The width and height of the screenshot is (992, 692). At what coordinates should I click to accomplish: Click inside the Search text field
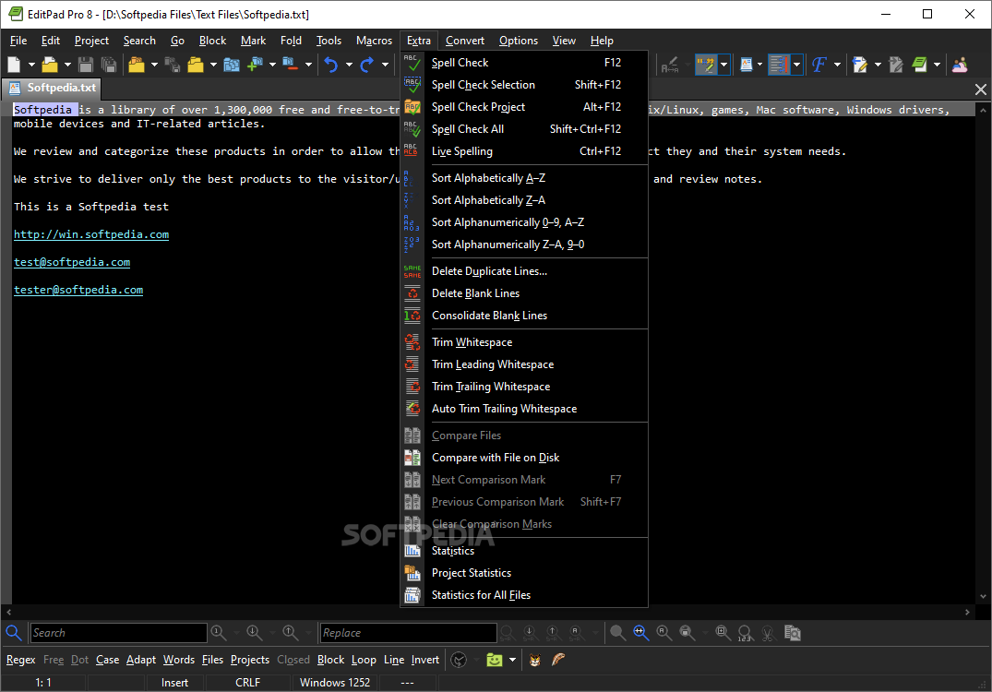(119, 633)
